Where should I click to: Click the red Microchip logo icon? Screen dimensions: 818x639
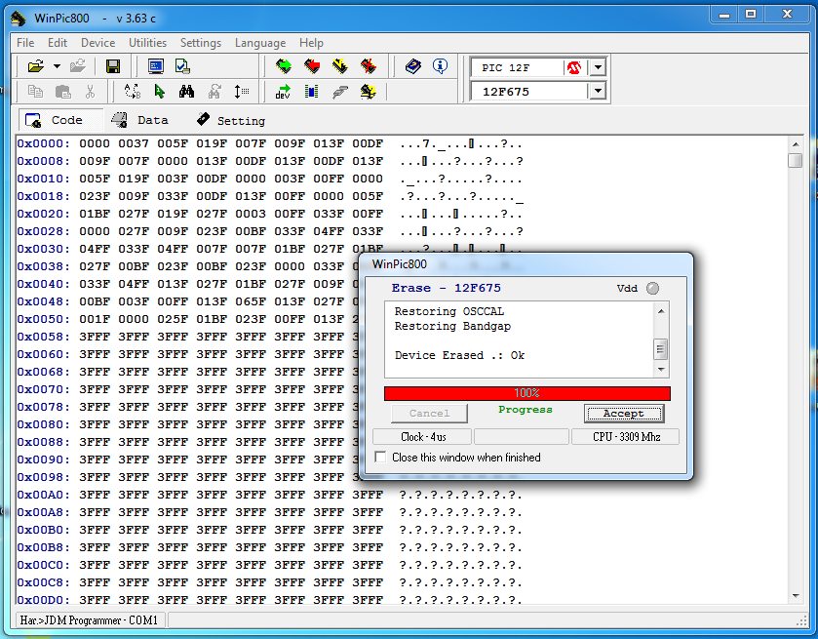click(574, 67)
